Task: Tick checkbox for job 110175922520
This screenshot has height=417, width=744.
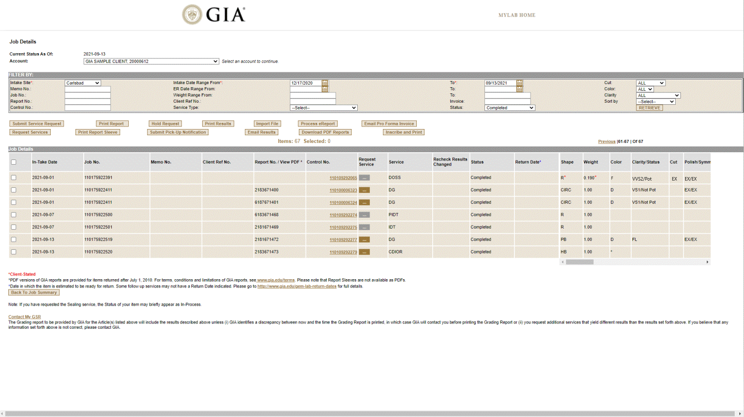Action: click(x=13, y=252)
